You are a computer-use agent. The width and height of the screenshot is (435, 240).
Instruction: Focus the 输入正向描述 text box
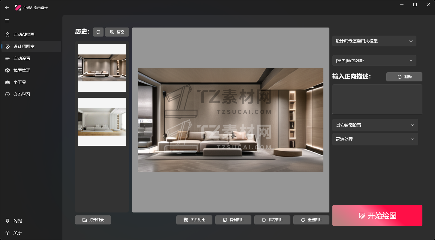377,99
